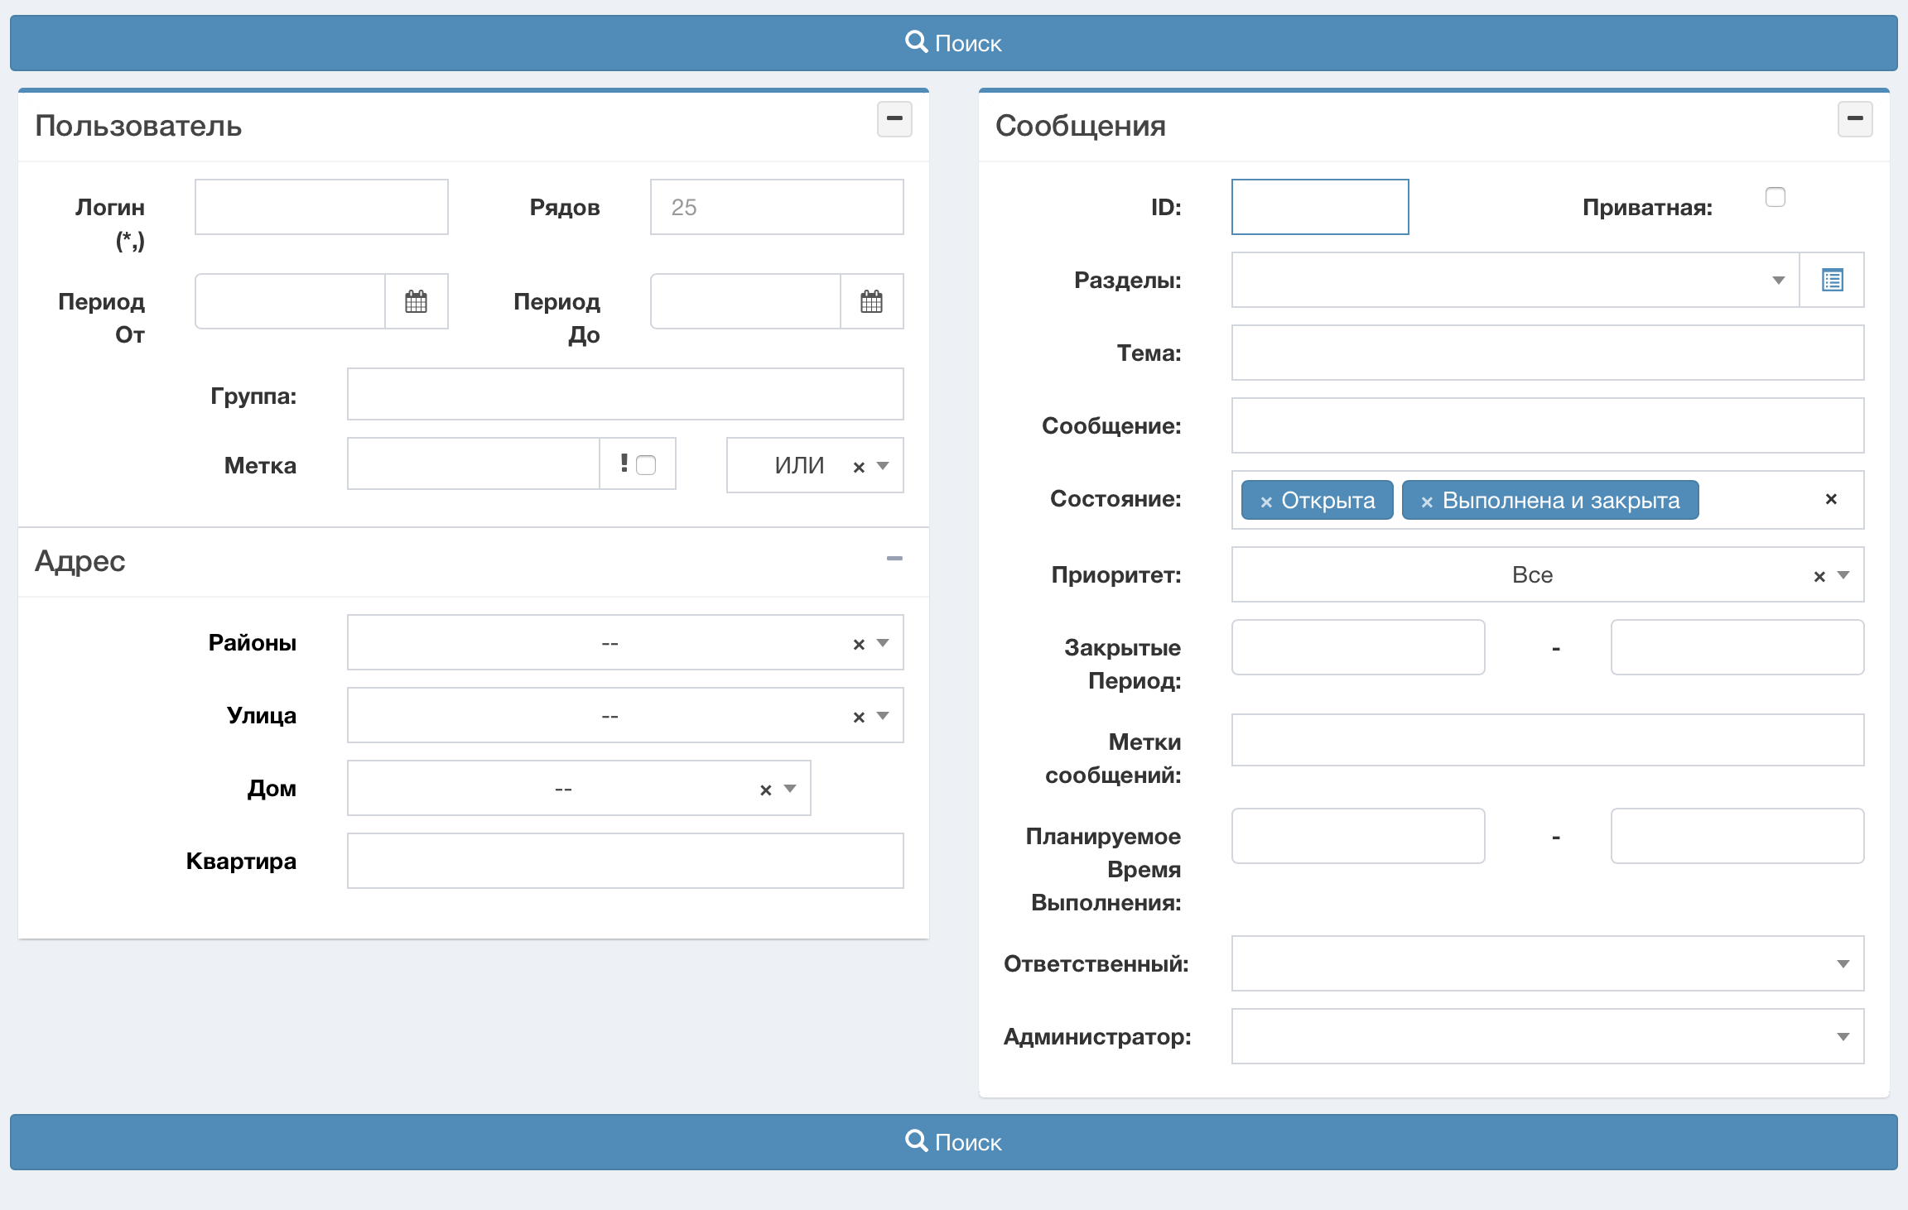Image resolution: width=1908 pixels, height=1210 pixels.
Task: Enable the Приватная checkbox
Action: [x=1775, y=197]
